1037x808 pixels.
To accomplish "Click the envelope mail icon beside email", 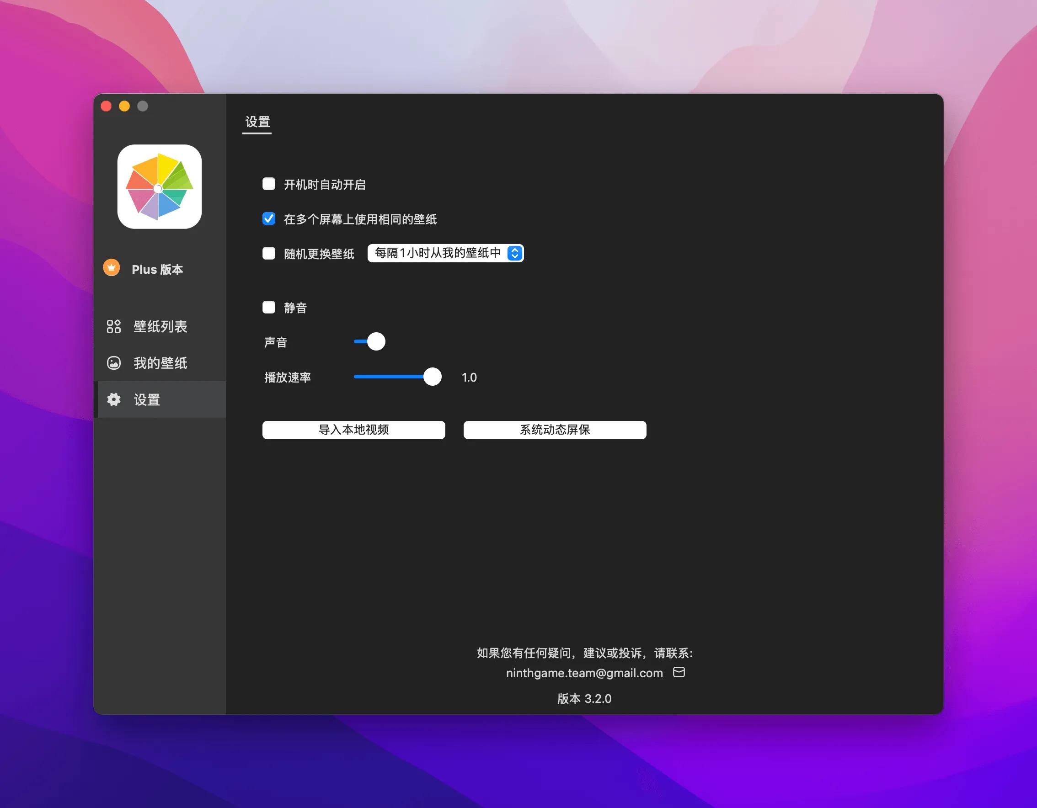I will click(679, 672).
